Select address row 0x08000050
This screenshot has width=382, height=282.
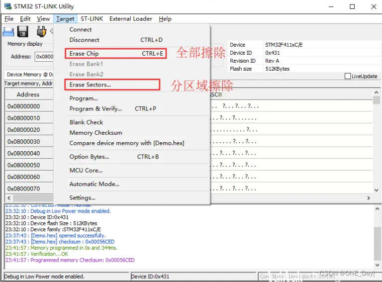click(x=24, y=165)
